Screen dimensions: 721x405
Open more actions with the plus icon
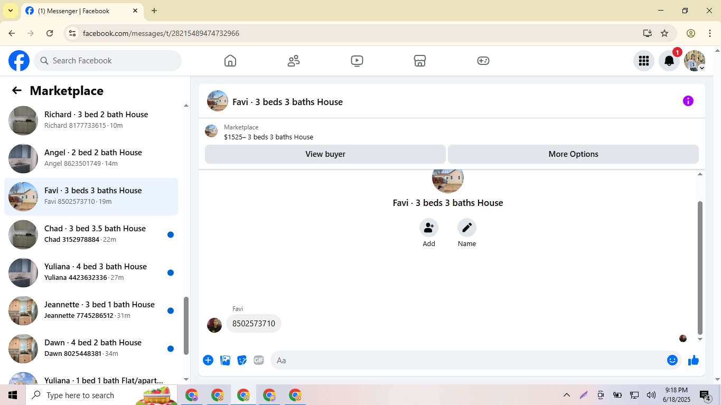(208, 360)
